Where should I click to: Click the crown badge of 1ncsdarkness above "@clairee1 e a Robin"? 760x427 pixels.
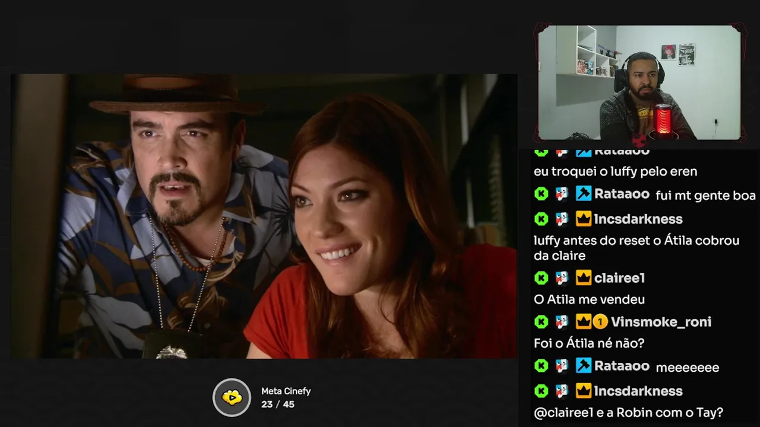pyautogui.click(x=583, y=391)
